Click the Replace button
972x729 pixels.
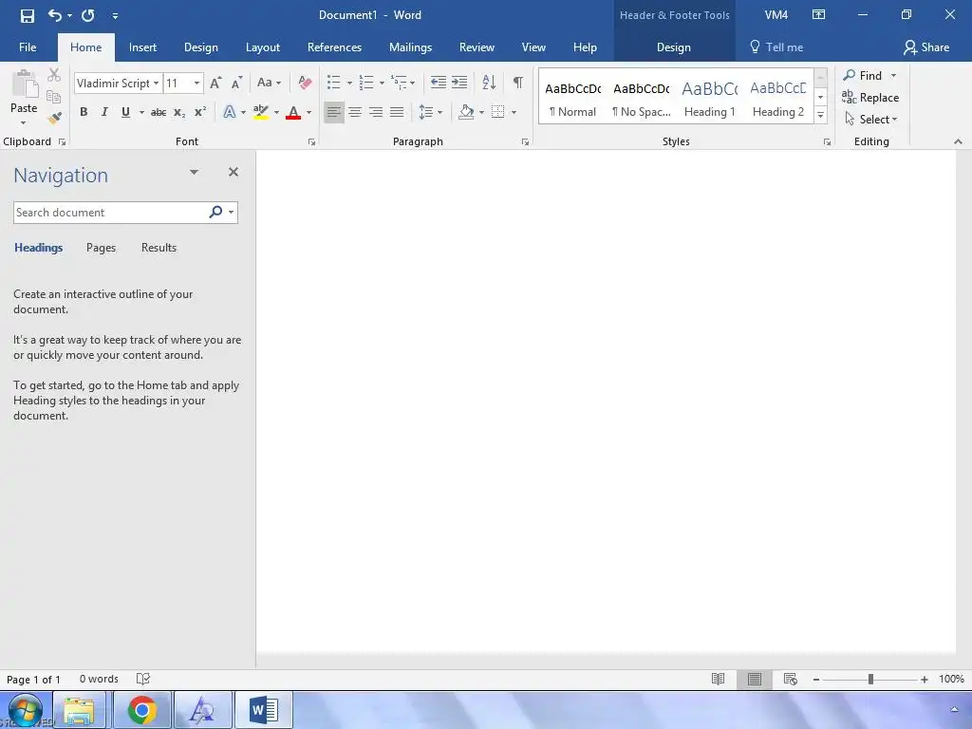(870, 98)
